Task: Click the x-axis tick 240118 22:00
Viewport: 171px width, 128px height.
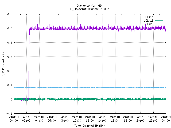Action: 153,119
